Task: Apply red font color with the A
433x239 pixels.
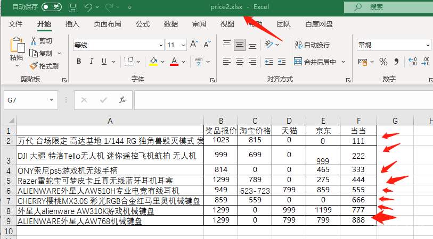Action: point(174,62)
